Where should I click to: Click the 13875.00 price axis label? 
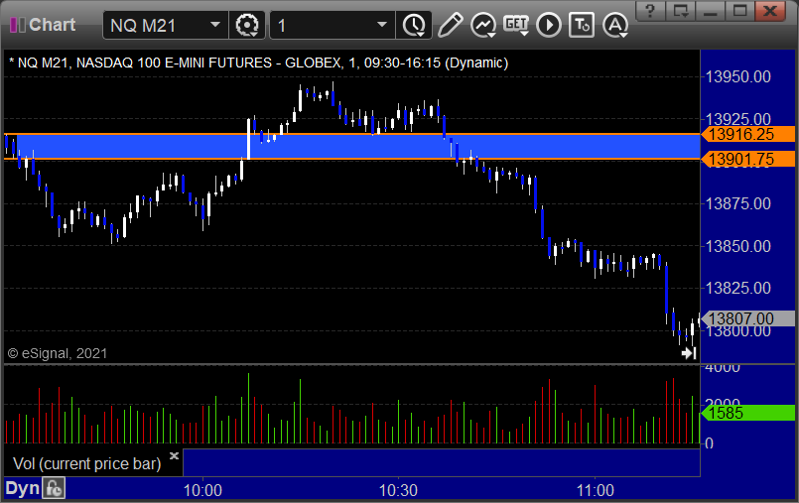(737, 203)
